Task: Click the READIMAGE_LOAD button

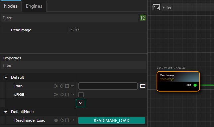Action: point(112,120)
